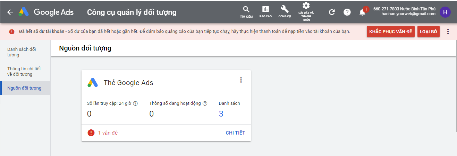Click the refresh icon
The height and width of the screenshot is (156, 457).
coord(332,12)
